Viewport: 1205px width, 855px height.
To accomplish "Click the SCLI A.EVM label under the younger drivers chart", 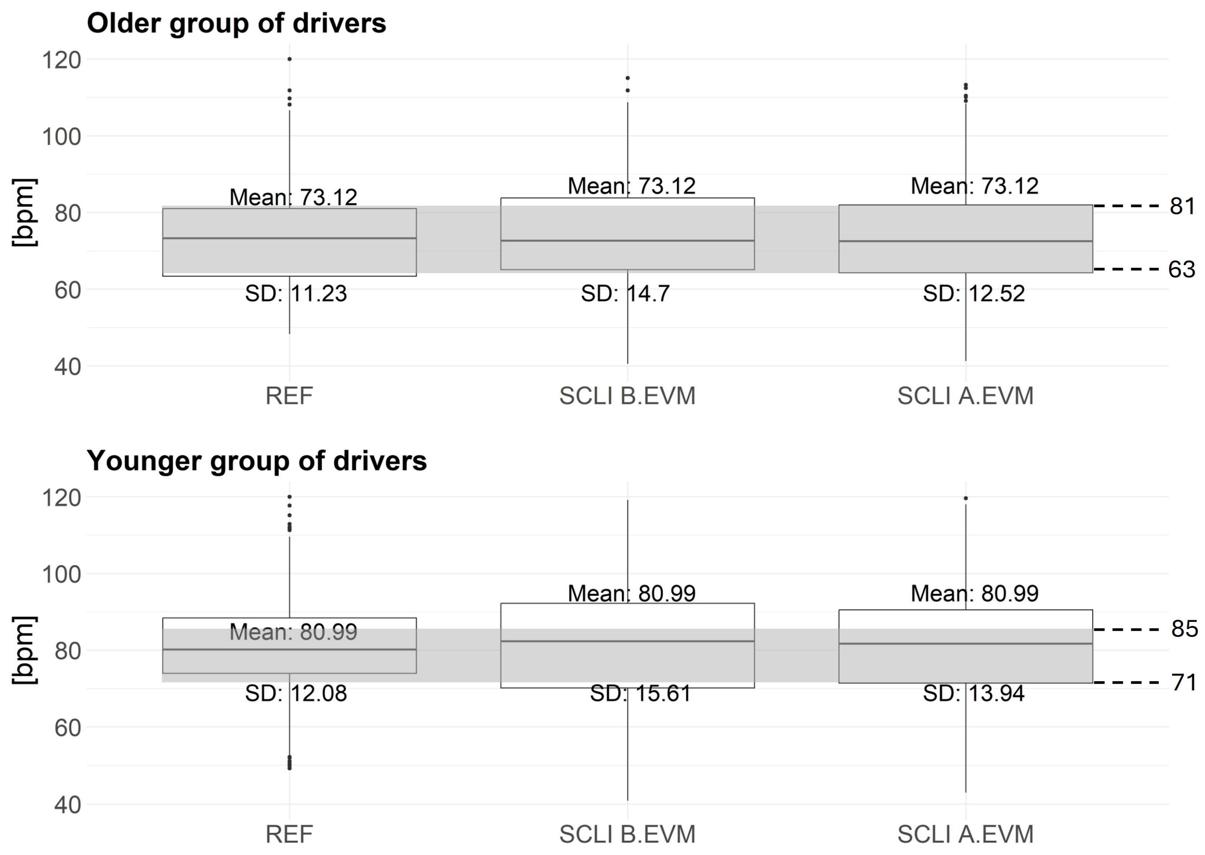I will pos(965,834).
